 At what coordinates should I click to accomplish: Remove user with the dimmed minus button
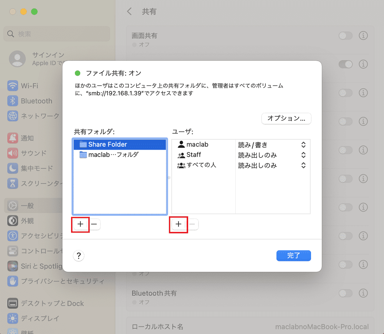192,224
